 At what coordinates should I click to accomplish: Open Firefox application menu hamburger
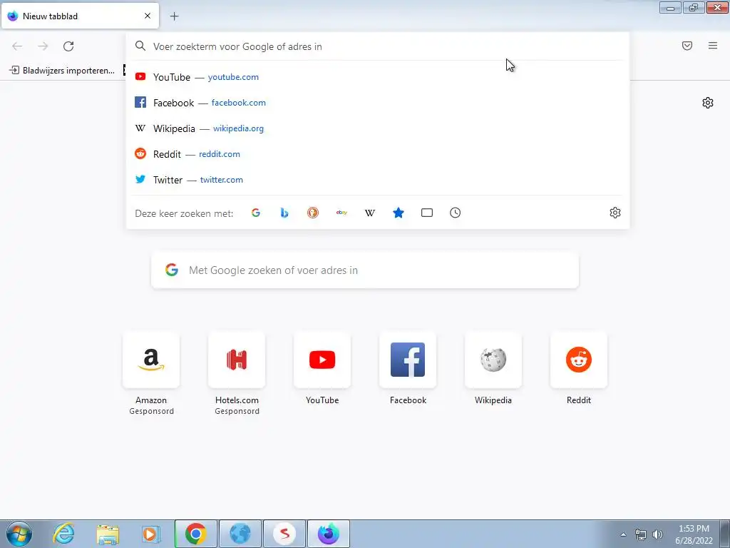713,46
